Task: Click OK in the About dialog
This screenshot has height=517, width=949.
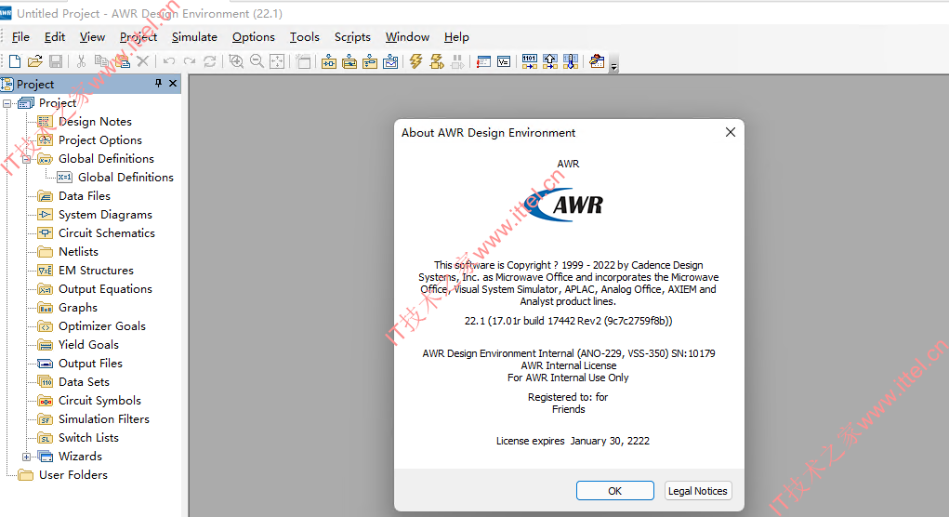Action: click(615, 491)
